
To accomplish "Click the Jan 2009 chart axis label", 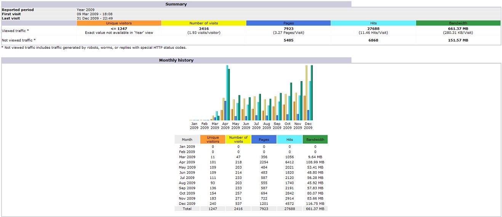I will click(x=194, y=126).
